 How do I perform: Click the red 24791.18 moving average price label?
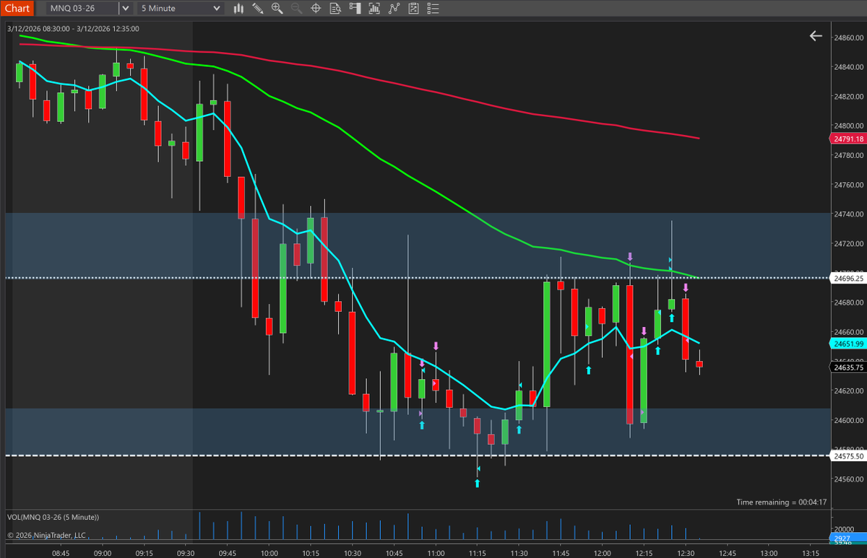[848, 139]
